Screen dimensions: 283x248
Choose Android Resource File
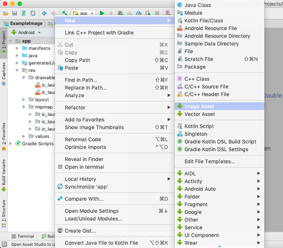click(x=219, y=28)
